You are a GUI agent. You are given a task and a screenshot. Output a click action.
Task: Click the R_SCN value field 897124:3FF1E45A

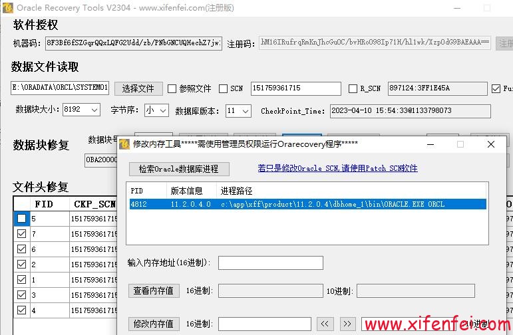pyautogui.click(x=437, y=88)
